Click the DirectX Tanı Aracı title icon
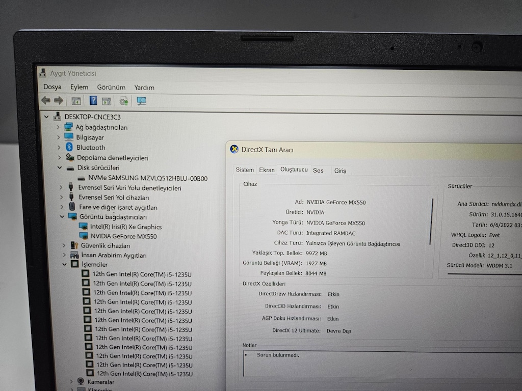This screenshot has width=522, height=391. click(234, 149)
